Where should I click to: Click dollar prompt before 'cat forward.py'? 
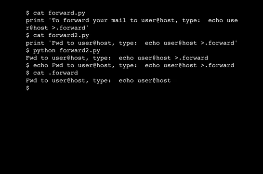coord(27,13)
